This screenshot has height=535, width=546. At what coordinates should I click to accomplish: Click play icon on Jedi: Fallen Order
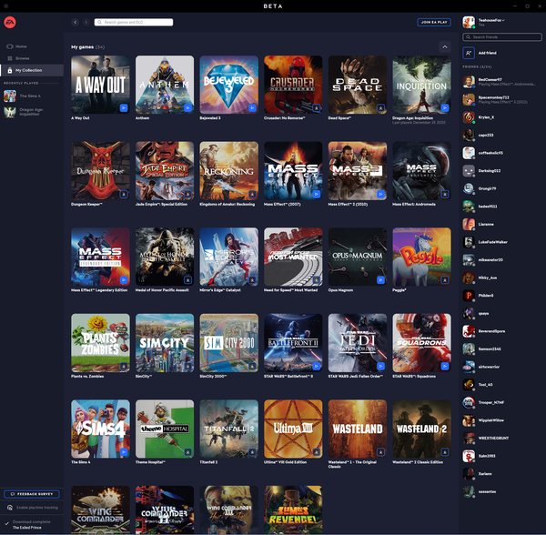[x=380, y=366]
